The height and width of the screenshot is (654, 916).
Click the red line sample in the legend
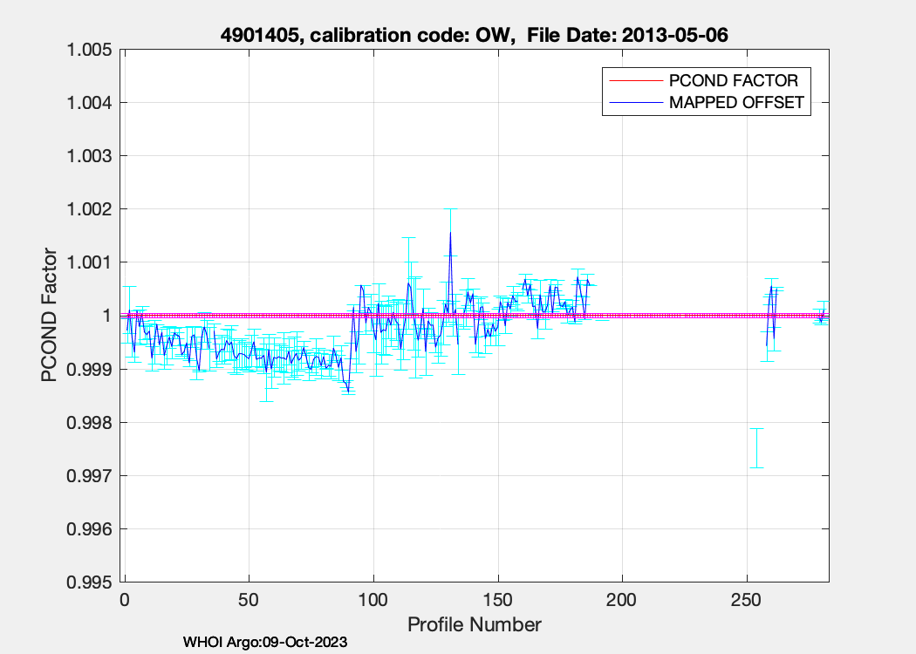pyautogui.click(x=635, y=80)
